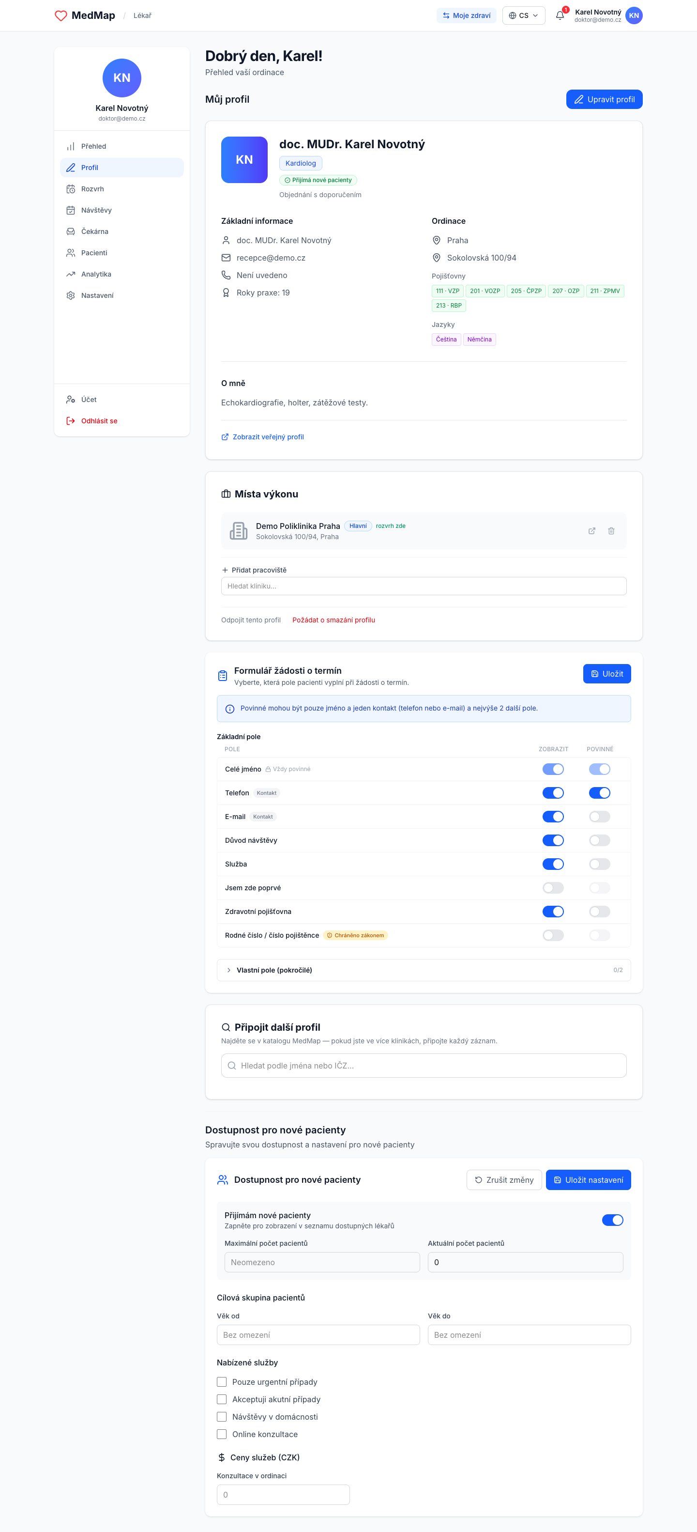Click the Čekárna sofa icon in sidebar
697x1532 pixels.
(71, 232)
